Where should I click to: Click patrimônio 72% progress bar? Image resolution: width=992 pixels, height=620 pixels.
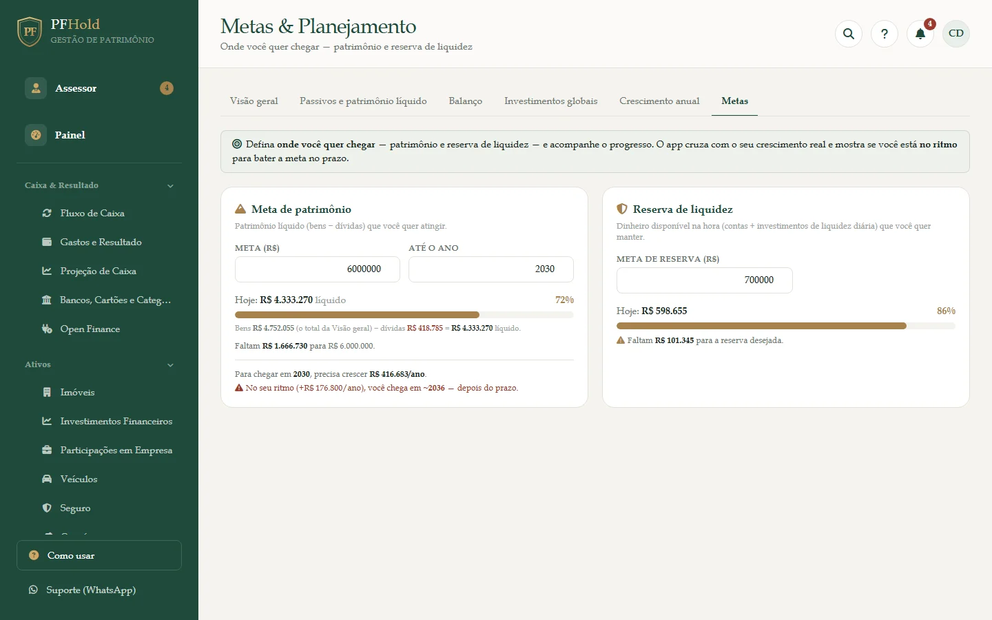[x=404, y=314]
